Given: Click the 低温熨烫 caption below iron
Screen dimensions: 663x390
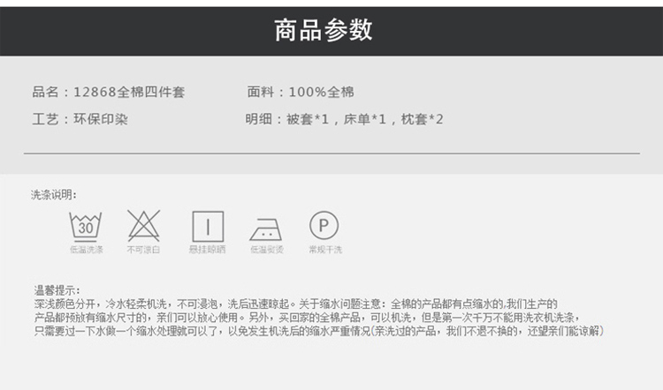Looking at the screenshot, I should pos(266,250).
